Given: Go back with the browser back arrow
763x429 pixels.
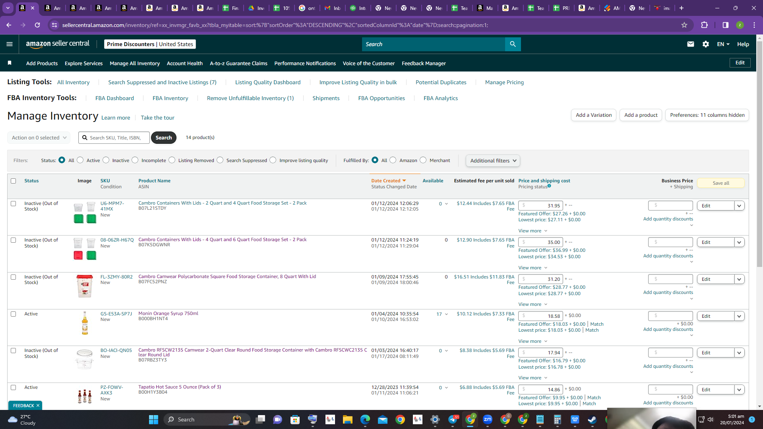Looking at the screenshot, I should pyautogui.click(x=9, y=25).
